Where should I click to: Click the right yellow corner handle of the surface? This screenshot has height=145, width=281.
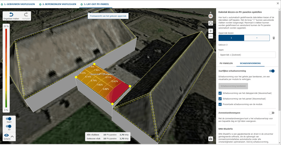pyautogui.click(x=130, y=86)
